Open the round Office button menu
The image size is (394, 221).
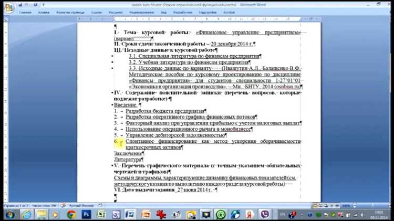coord(9,7)
